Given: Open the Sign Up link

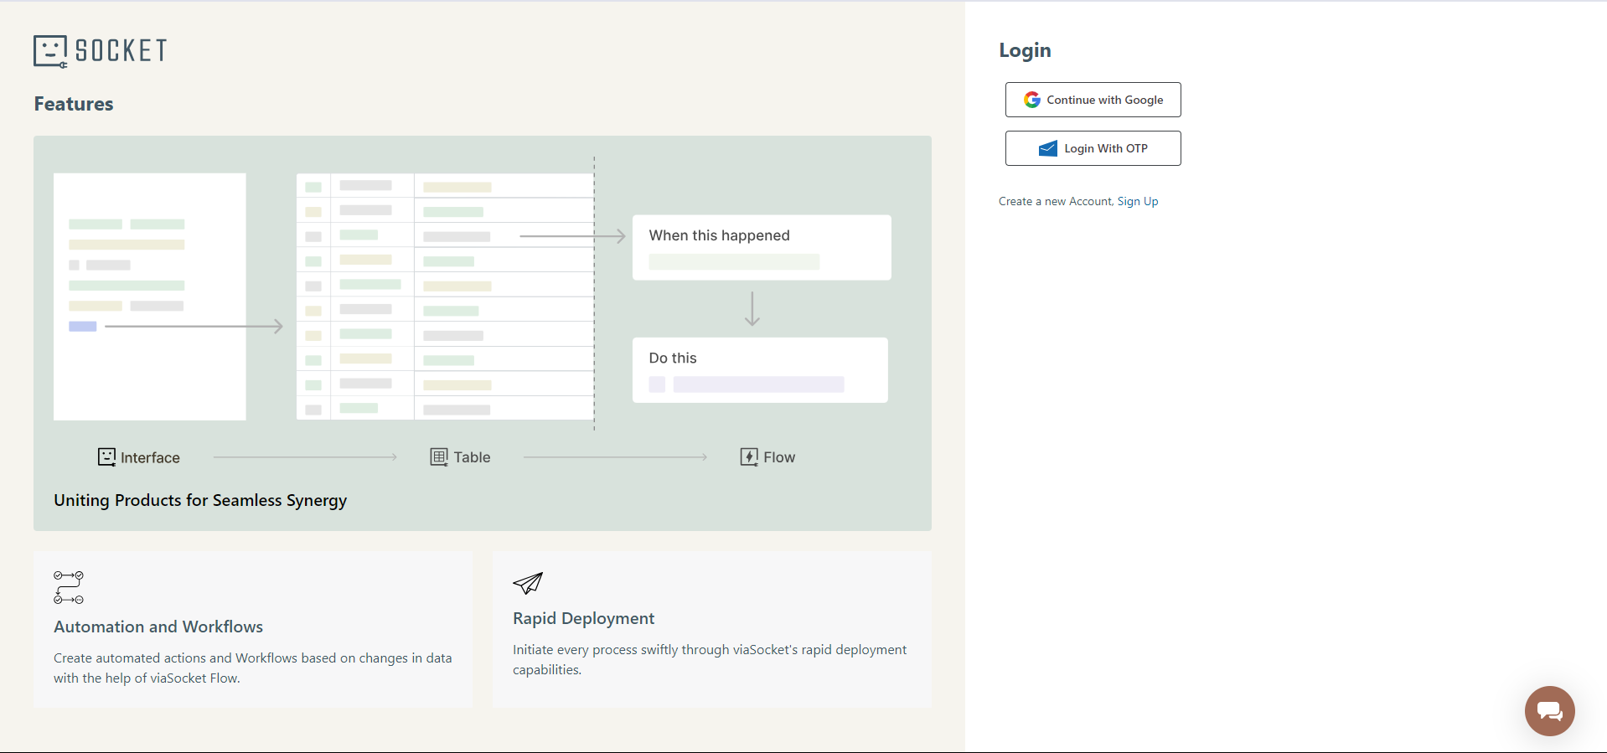Looking at the screenshot, I should coord(1137,201).
